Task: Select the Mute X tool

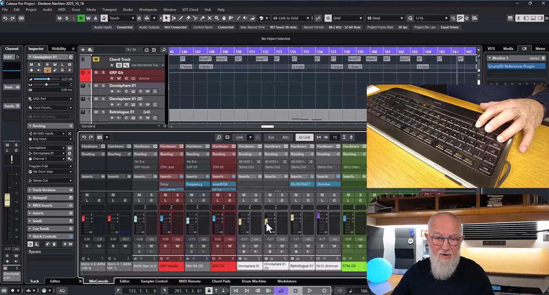Action: pos(210,18)
